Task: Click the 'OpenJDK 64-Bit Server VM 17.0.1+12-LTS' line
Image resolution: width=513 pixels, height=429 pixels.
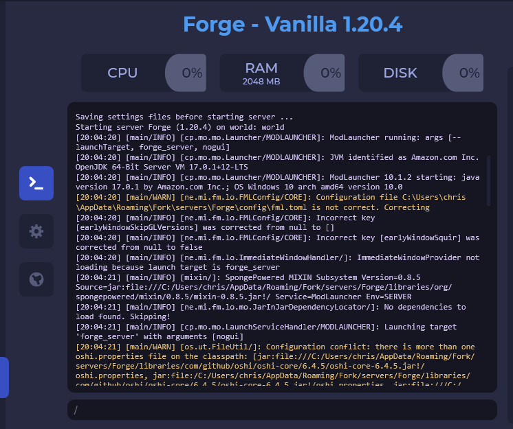Action: click(162, 167)
